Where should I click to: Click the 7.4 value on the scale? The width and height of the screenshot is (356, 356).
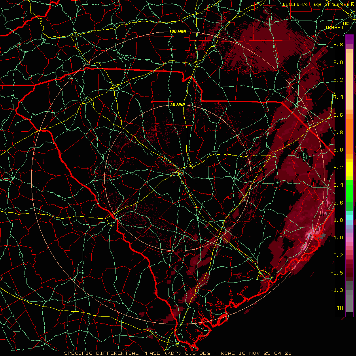point(338,97)
